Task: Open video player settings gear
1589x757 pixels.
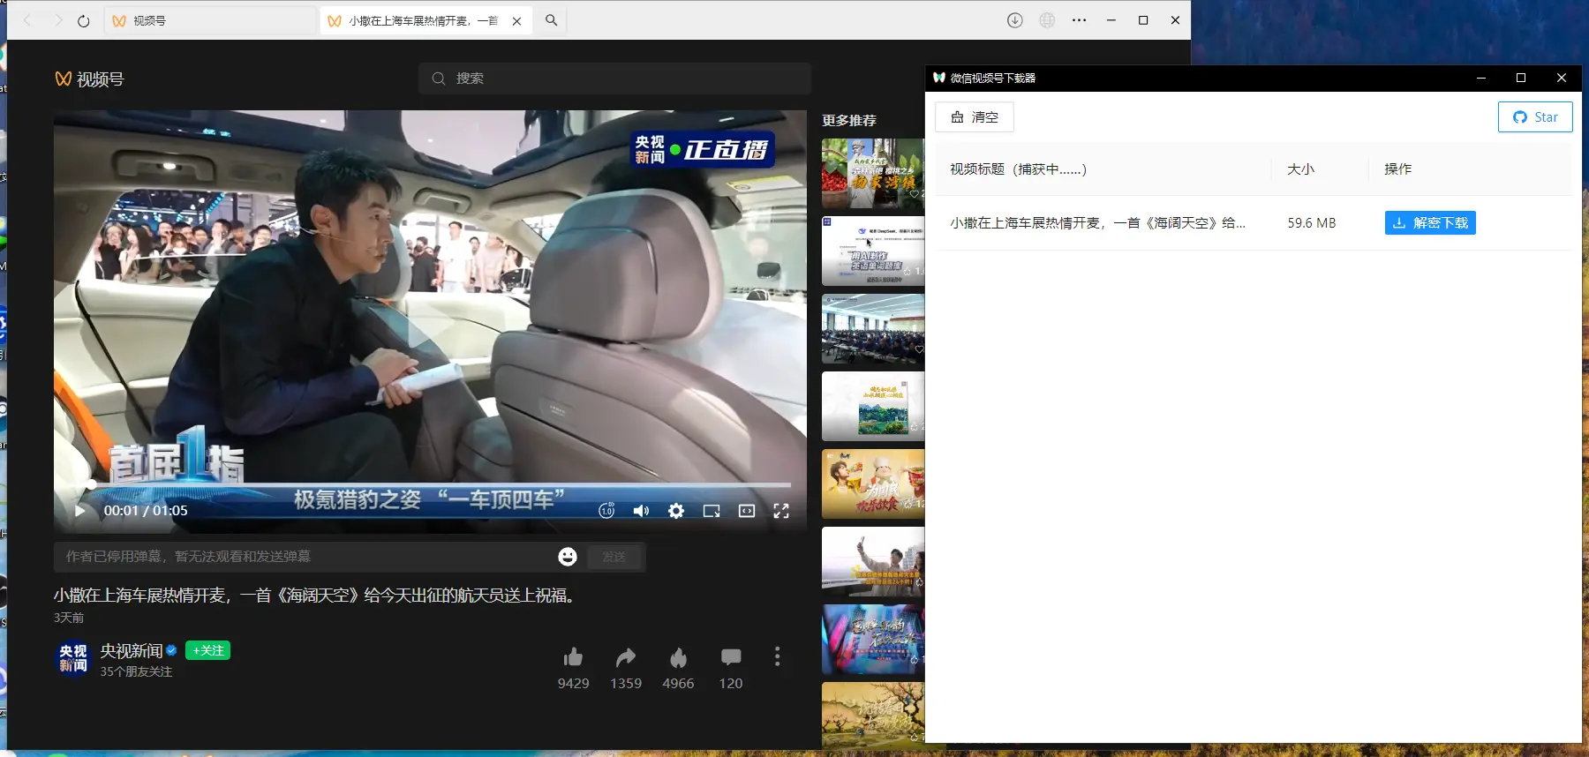Action: tap(676, 511)
